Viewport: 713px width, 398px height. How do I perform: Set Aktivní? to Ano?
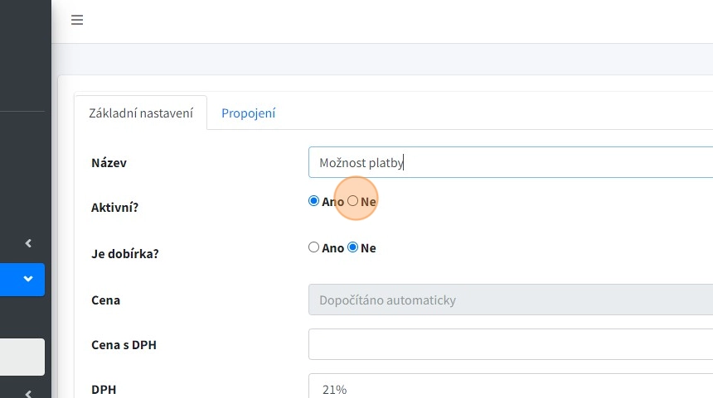[313, 201]
